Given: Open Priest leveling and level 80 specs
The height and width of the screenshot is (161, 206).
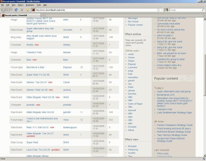Looking at the screenshot, I should coord(174,128).
